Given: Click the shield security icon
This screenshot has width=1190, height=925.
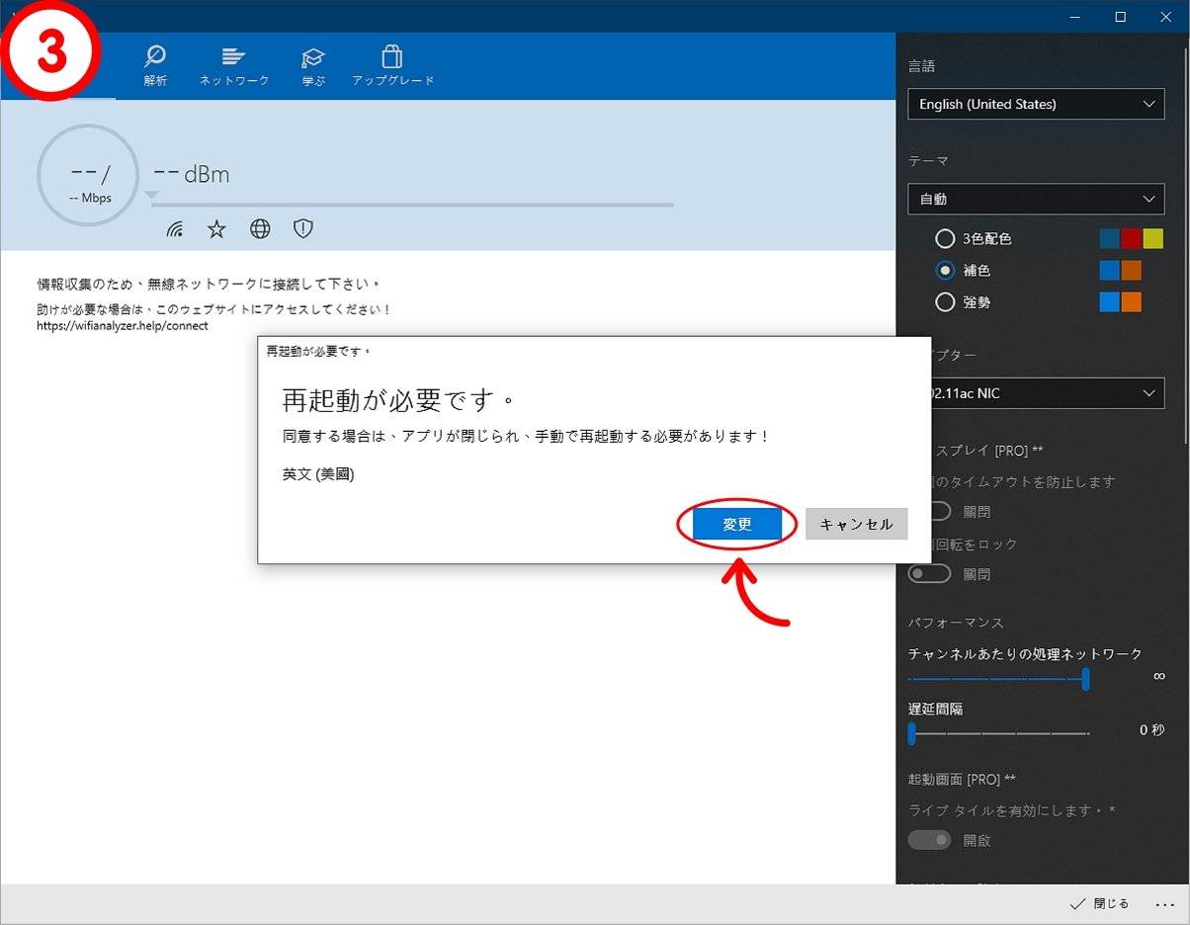Looking at the screenshot, I should [303, 229].
